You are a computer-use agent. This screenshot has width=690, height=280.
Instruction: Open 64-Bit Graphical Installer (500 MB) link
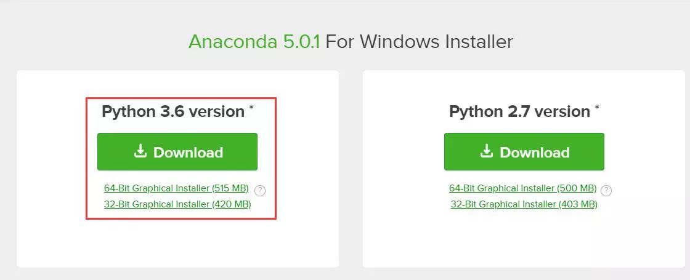[523, 188]
